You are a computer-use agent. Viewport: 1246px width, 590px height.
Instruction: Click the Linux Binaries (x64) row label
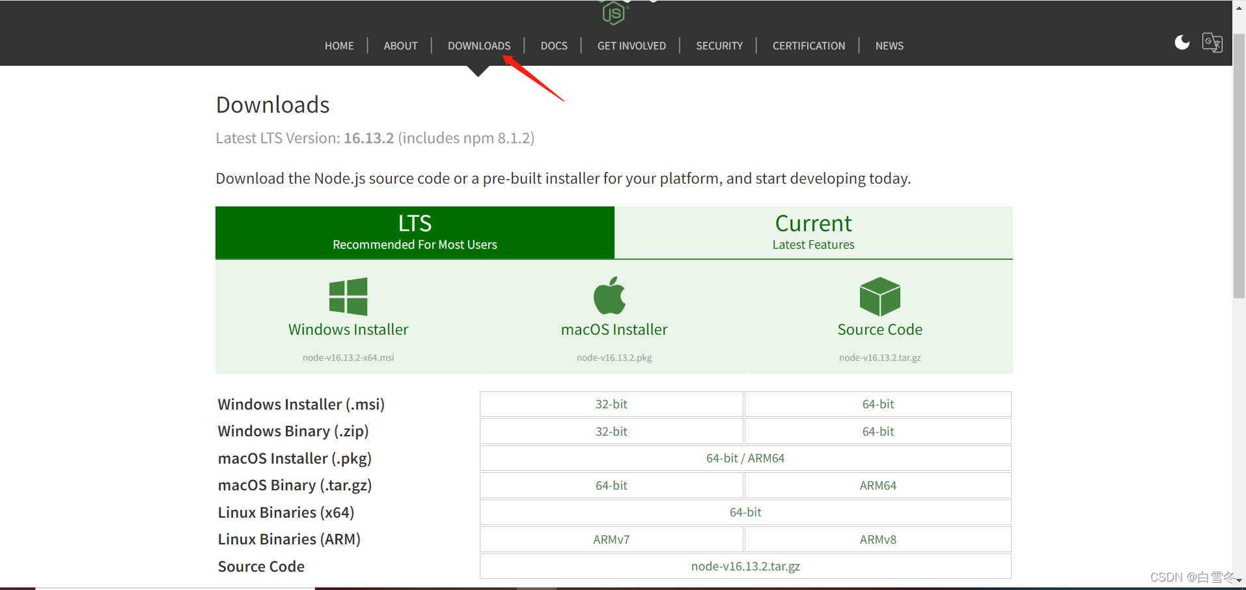286,513
